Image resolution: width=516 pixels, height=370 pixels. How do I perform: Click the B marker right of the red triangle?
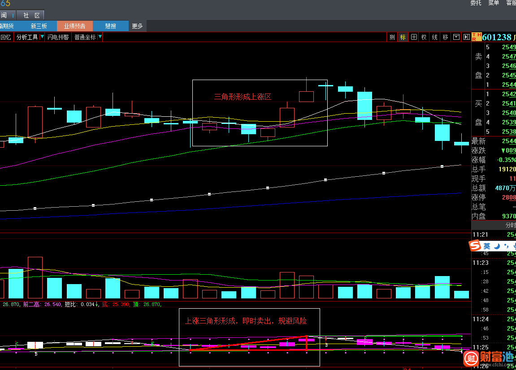tap(326, 345)
